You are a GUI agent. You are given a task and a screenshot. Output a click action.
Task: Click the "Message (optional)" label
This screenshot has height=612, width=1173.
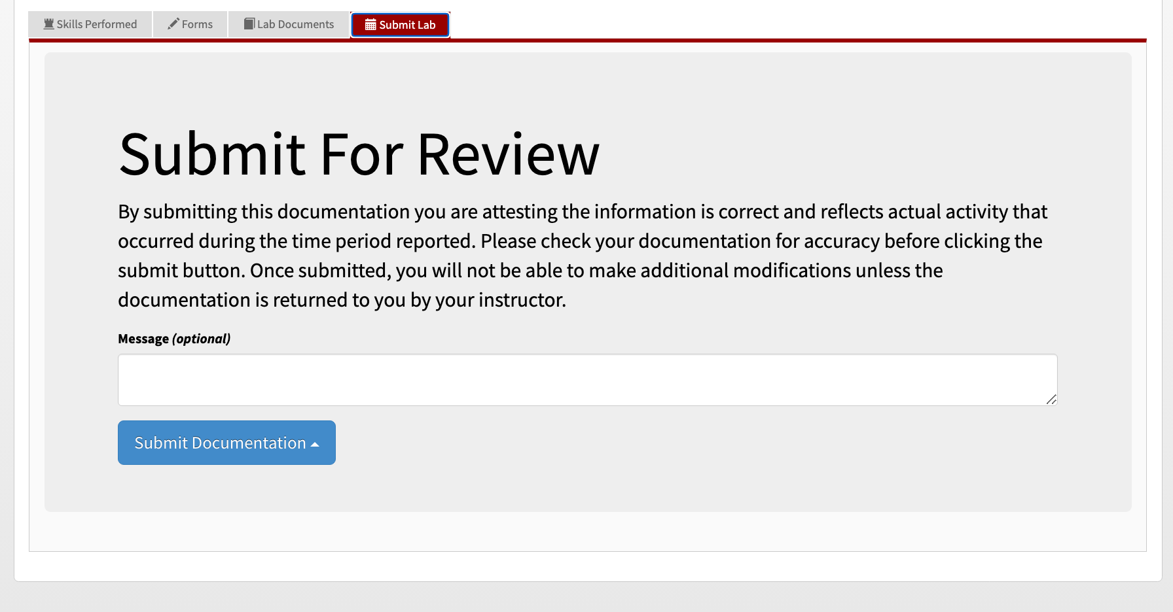click(174, 339)
